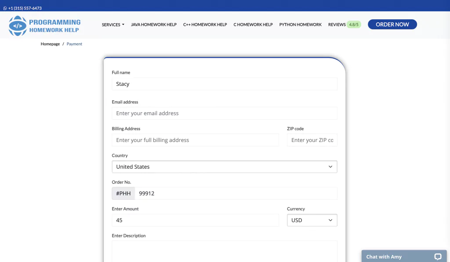
Task: Click the Programming Homework Help site title text
Action: click(x=54, y=26)
